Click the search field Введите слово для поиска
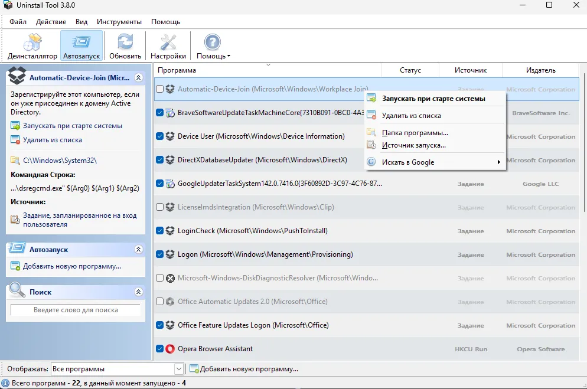 (x=76, y=310)
